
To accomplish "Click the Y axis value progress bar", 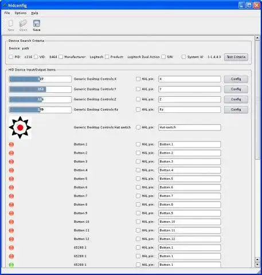I will coord(40,89).
